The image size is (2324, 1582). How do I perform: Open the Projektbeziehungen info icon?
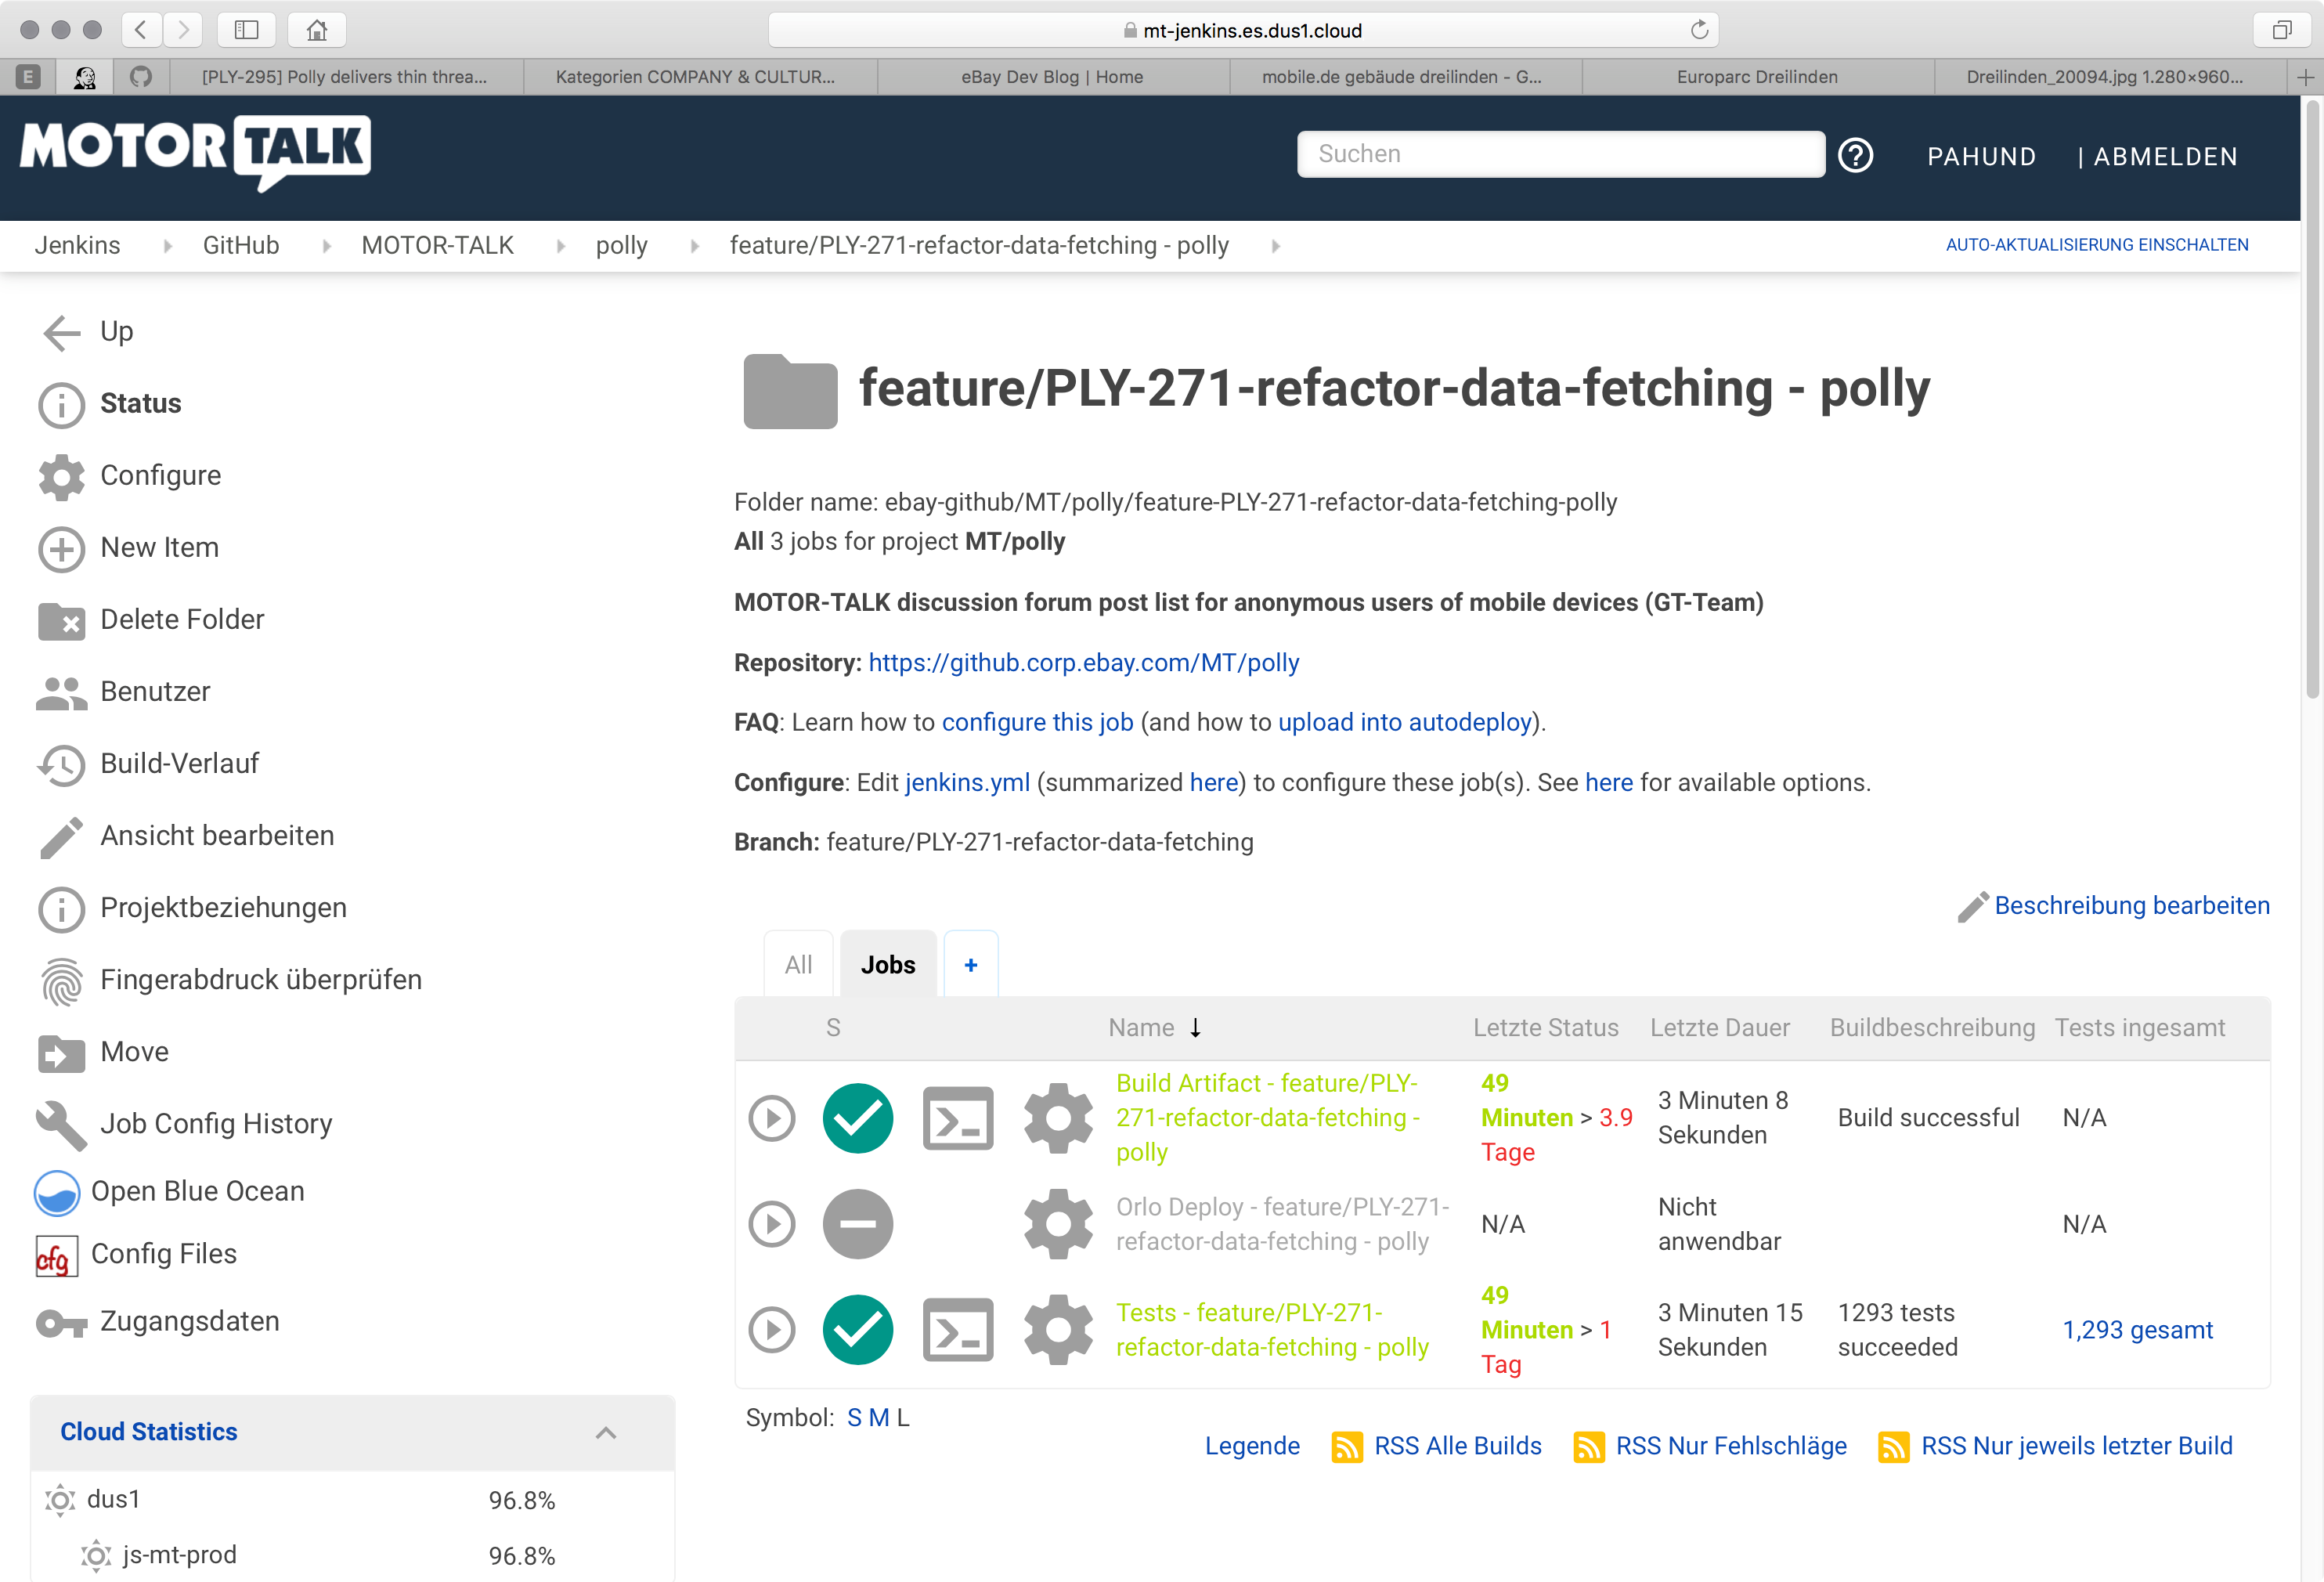62,909
